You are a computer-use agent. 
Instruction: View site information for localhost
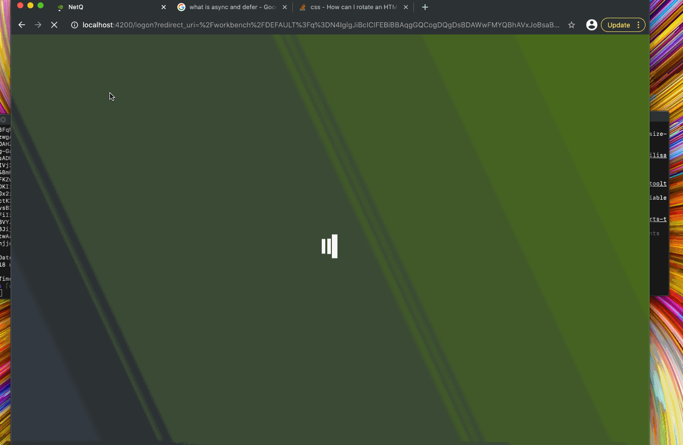pos(74,25)
